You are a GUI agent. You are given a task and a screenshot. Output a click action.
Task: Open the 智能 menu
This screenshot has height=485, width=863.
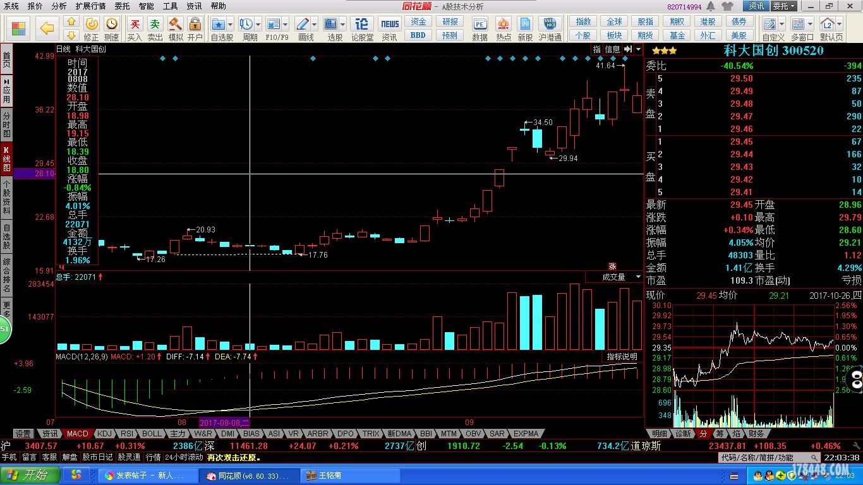(146, 6)
